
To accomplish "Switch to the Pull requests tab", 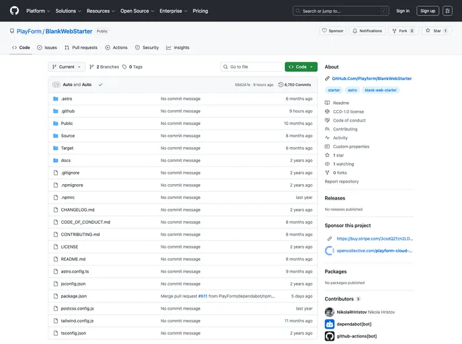I will [81, 48].
